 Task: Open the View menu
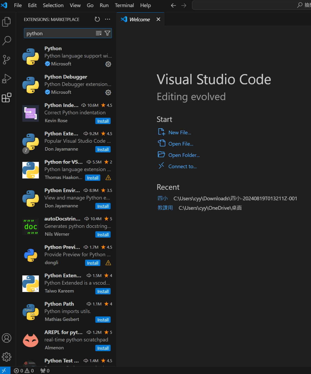point(75,5)
